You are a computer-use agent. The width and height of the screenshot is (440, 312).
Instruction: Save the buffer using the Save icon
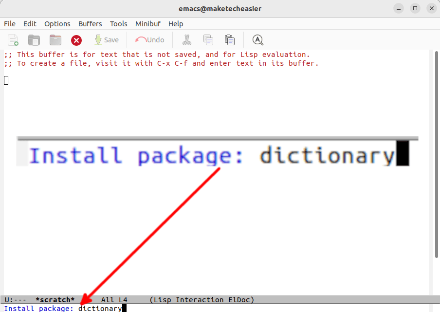(x=107, y=40)
